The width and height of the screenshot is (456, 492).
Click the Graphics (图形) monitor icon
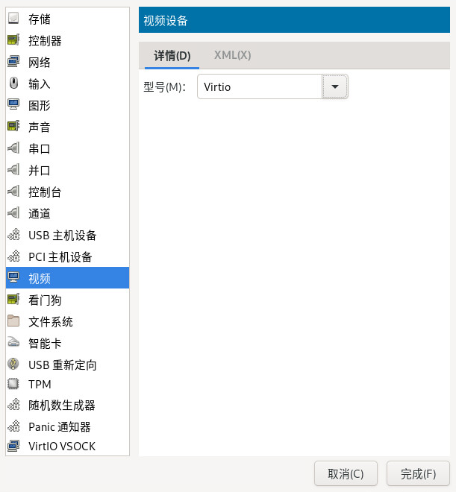(x=13, y=105)
